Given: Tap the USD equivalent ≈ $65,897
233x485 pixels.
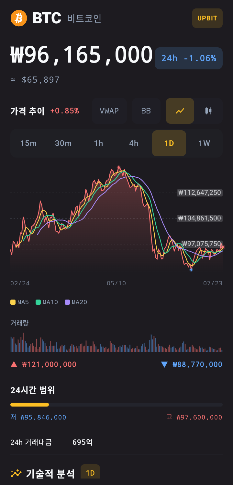Looking at the screenshot, I should point(35,80).
